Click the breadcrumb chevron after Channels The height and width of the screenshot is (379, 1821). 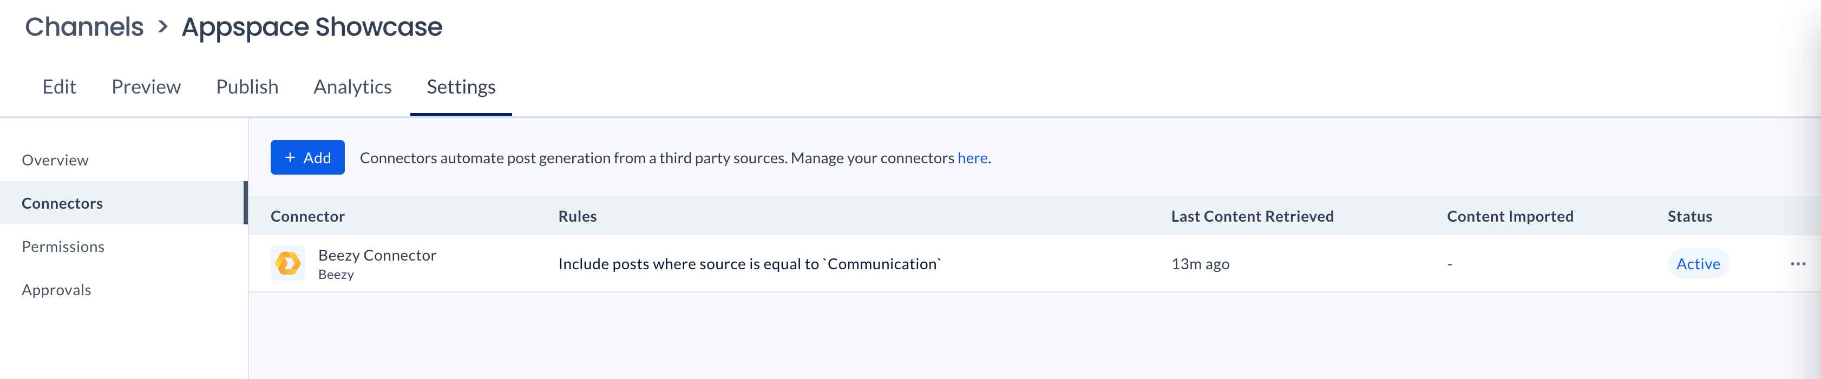click(x=162, y=27)
